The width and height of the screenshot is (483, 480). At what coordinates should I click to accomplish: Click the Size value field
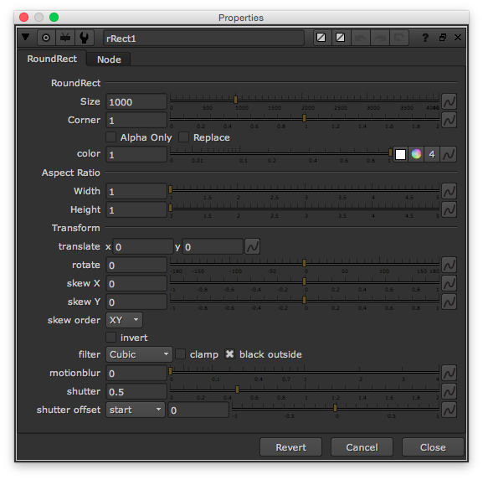point(136,101)
